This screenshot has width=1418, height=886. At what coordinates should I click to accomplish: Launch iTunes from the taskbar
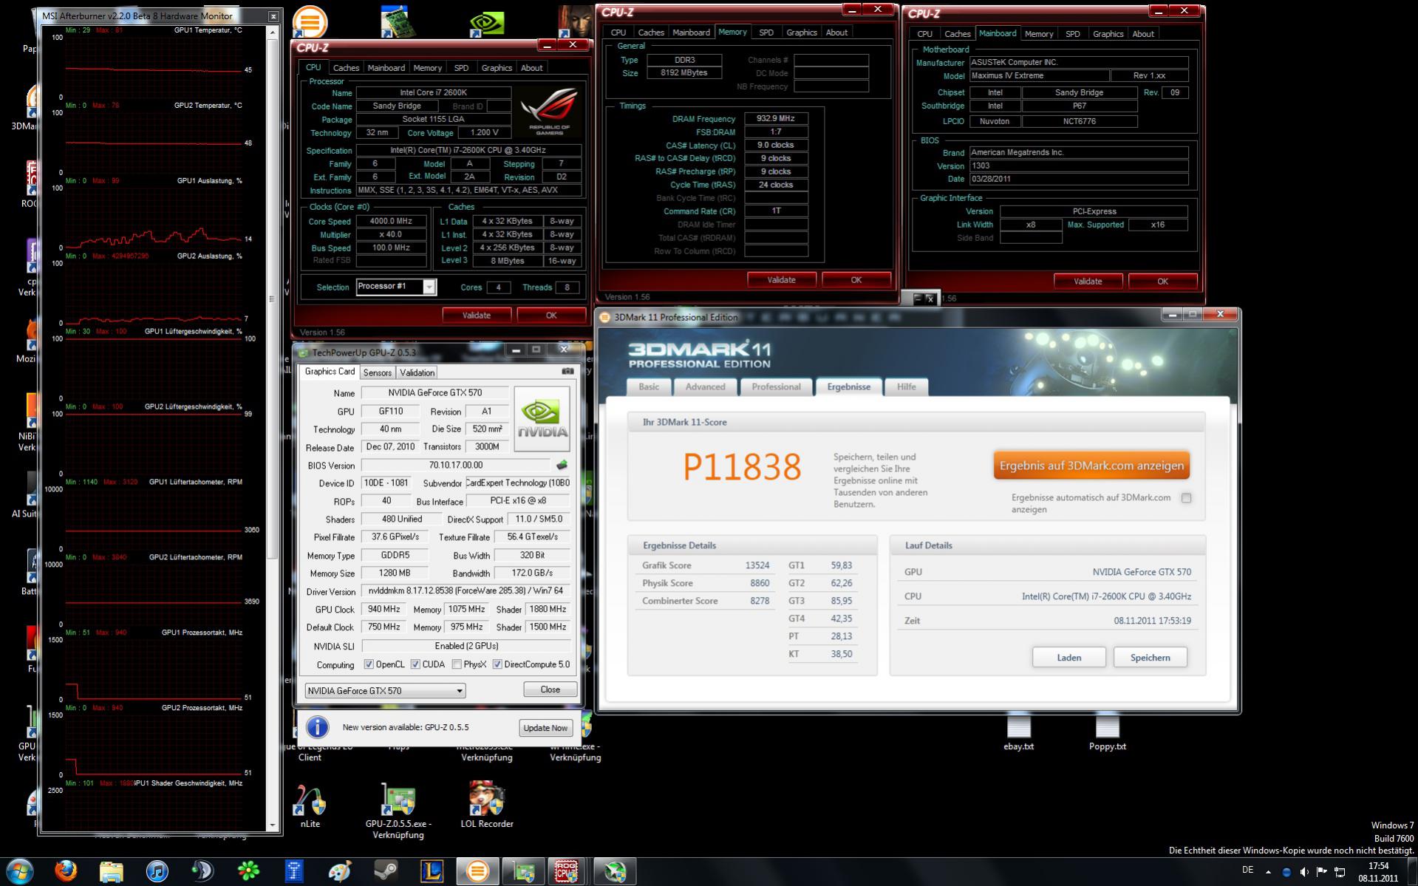coord(157,871)
